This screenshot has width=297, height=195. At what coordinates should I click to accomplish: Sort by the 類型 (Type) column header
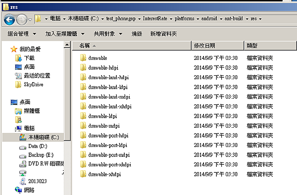pos(270,46)
